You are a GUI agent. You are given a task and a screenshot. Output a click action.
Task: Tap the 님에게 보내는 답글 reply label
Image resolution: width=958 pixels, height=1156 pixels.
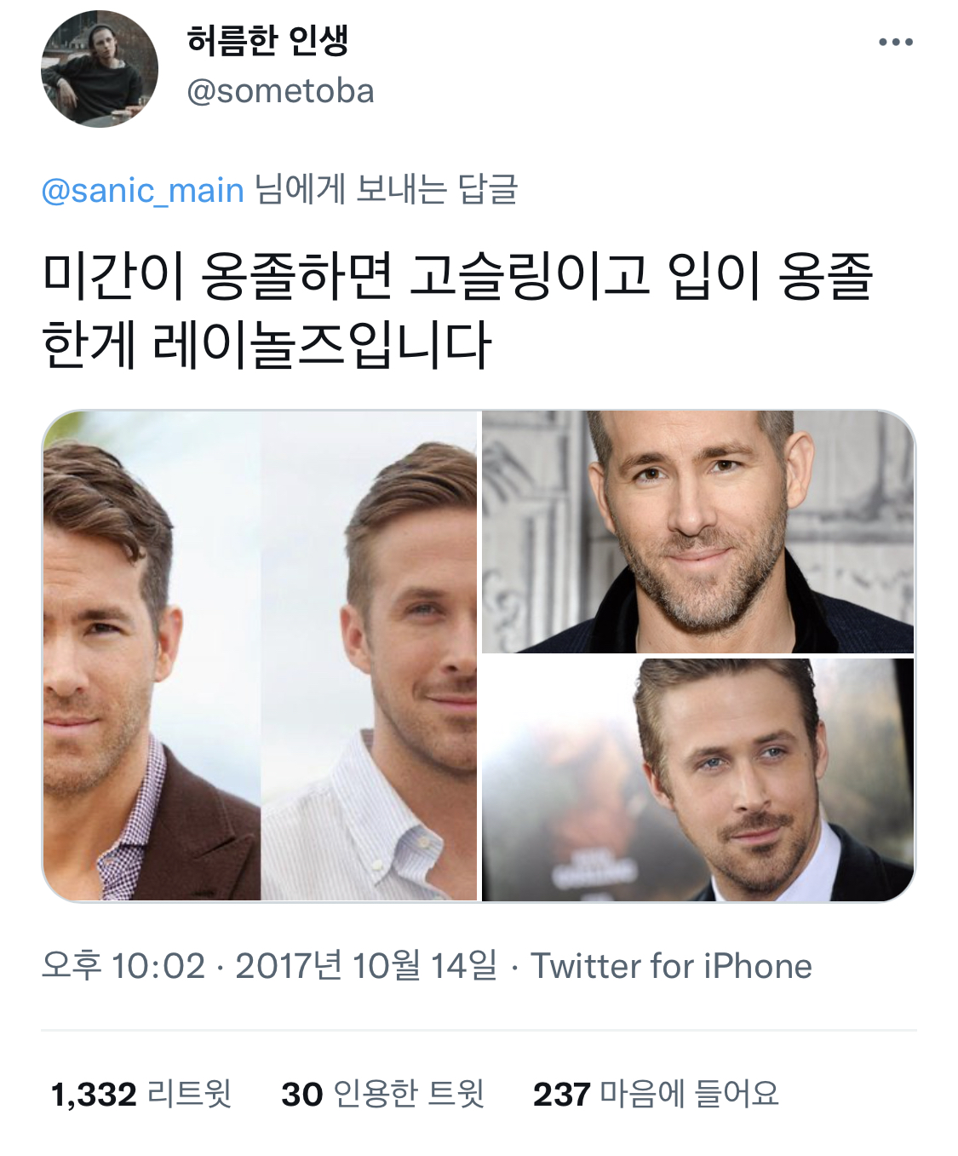click(386, 189)
